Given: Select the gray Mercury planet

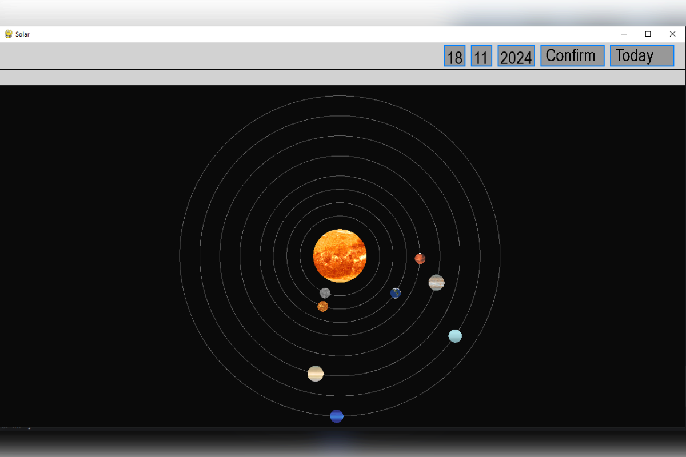Looking at the screenshot, I should pyautogui.click(x=325, y=293).
